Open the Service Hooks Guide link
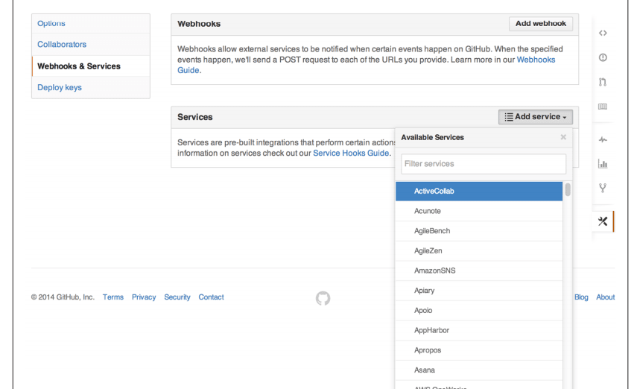The width and height of the screenshot is (634, 389). click(351, 154)
